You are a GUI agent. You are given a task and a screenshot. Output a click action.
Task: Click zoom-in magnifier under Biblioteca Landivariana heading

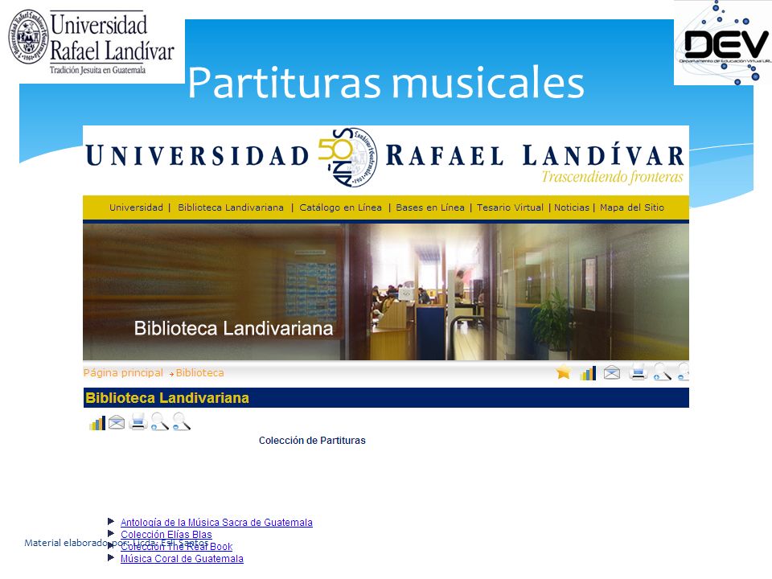tap(160, 421)
